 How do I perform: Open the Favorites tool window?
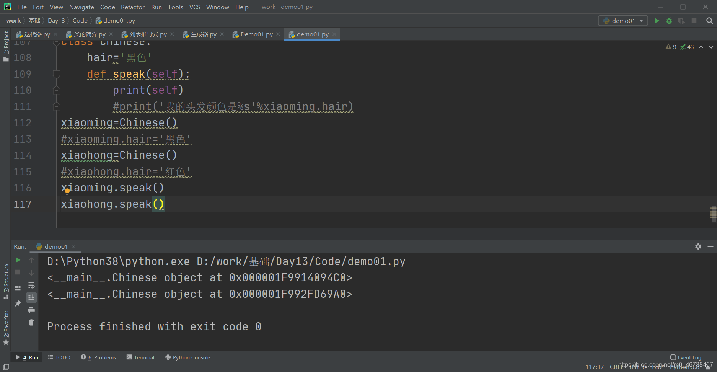[x=6, y=328]
